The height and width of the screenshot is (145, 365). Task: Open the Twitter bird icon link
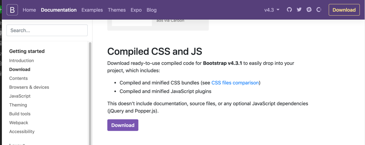pos(299,10)
